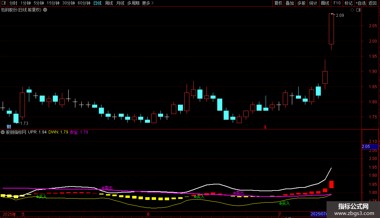Image resolution: width=380 pixels, height=218 pixels.
Task: Switch to 月线 monthly chart
Action: 120,3
